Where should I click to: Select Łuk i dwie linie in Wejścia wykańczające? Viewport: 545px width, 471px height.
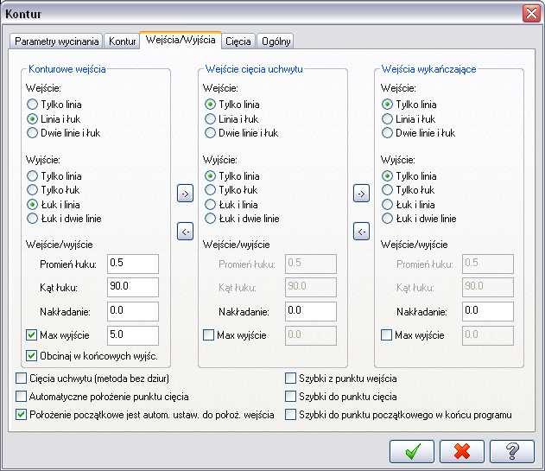tap(420, 219)
